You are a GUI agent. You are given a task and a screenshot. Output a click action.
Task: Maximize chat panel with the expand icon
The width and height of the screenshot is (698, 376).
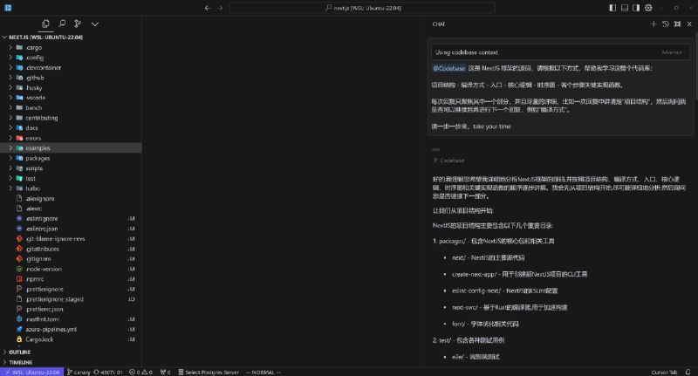677,24
